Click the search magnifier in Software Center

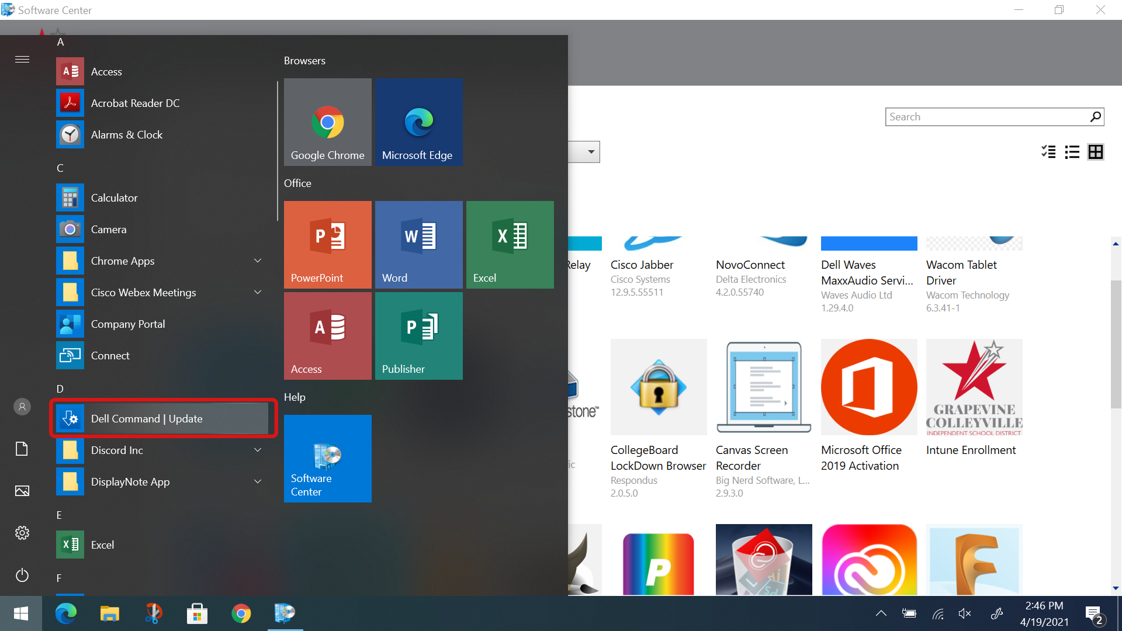pyautogui.click(x=1096, y=117)
